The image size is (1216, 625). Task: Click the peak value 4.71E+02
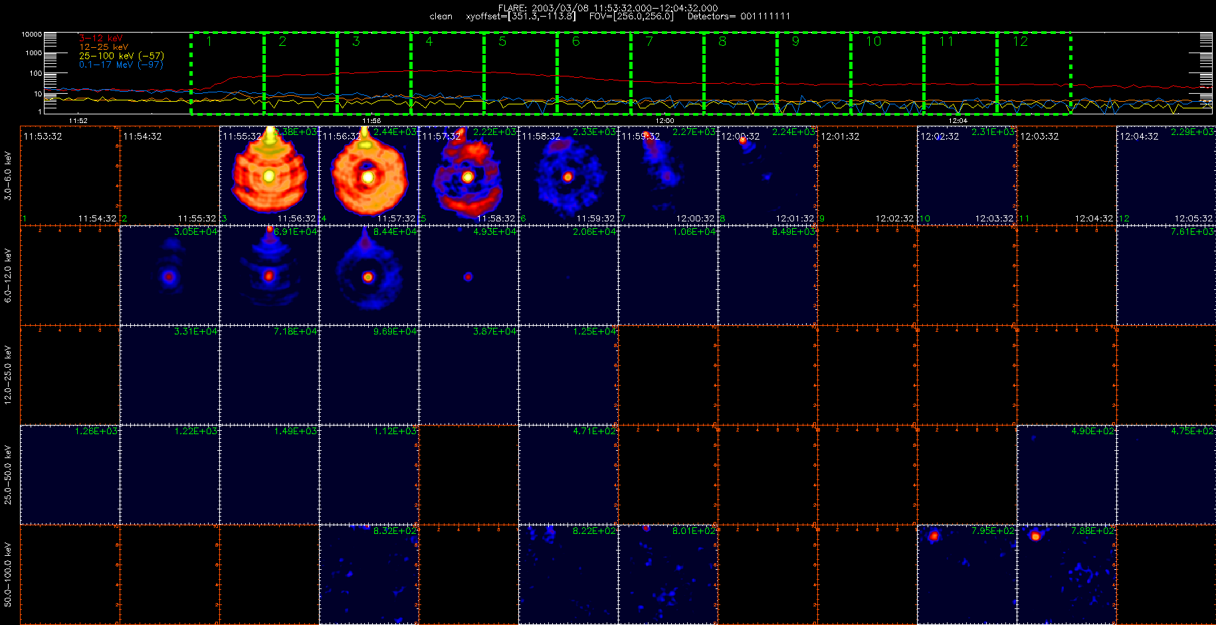coord(595,431)
